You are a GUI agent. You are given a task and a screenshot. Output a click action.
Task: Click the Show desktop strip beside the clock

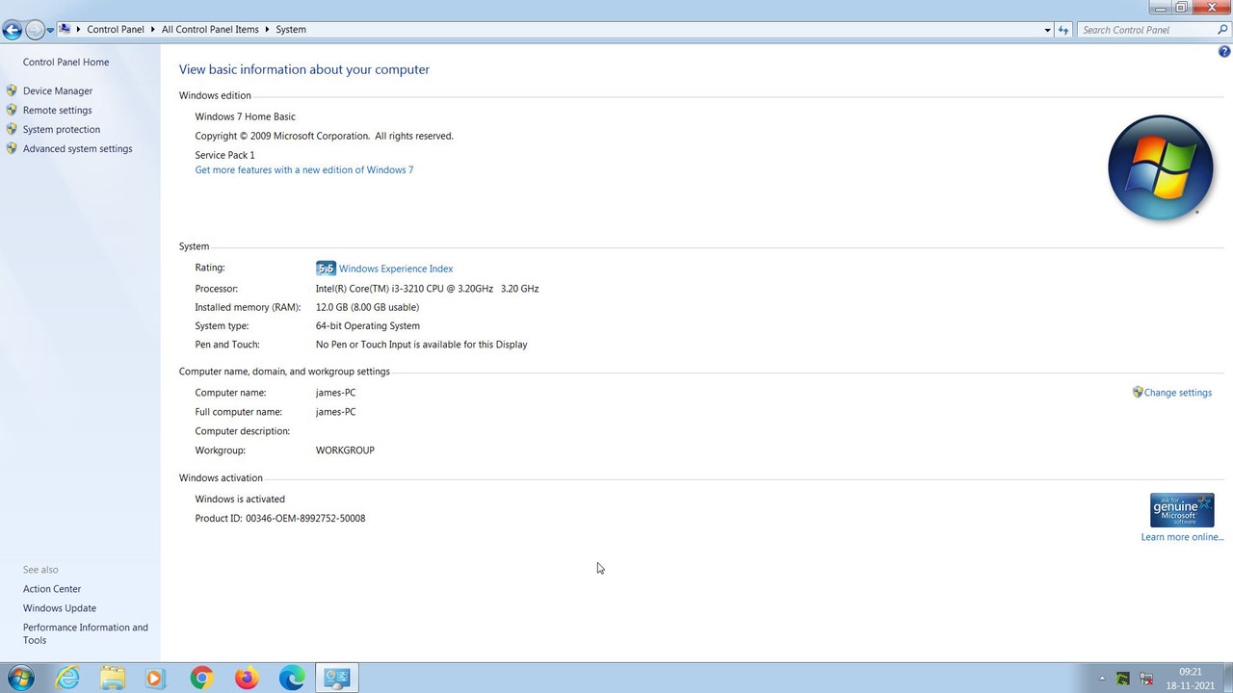pos(1226,678)
